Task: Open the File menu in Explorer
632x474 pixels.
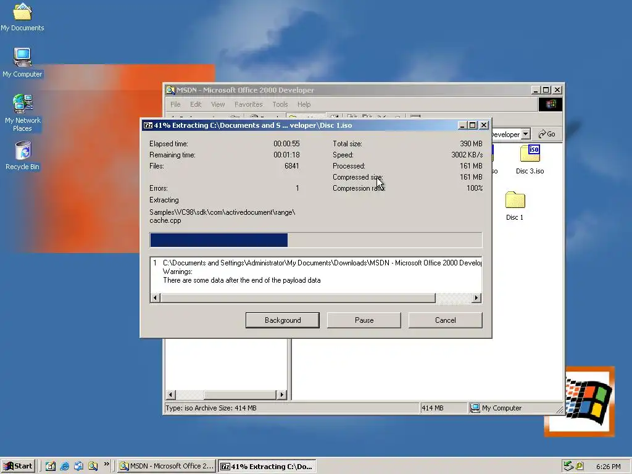Action: (x=175, y=104)
